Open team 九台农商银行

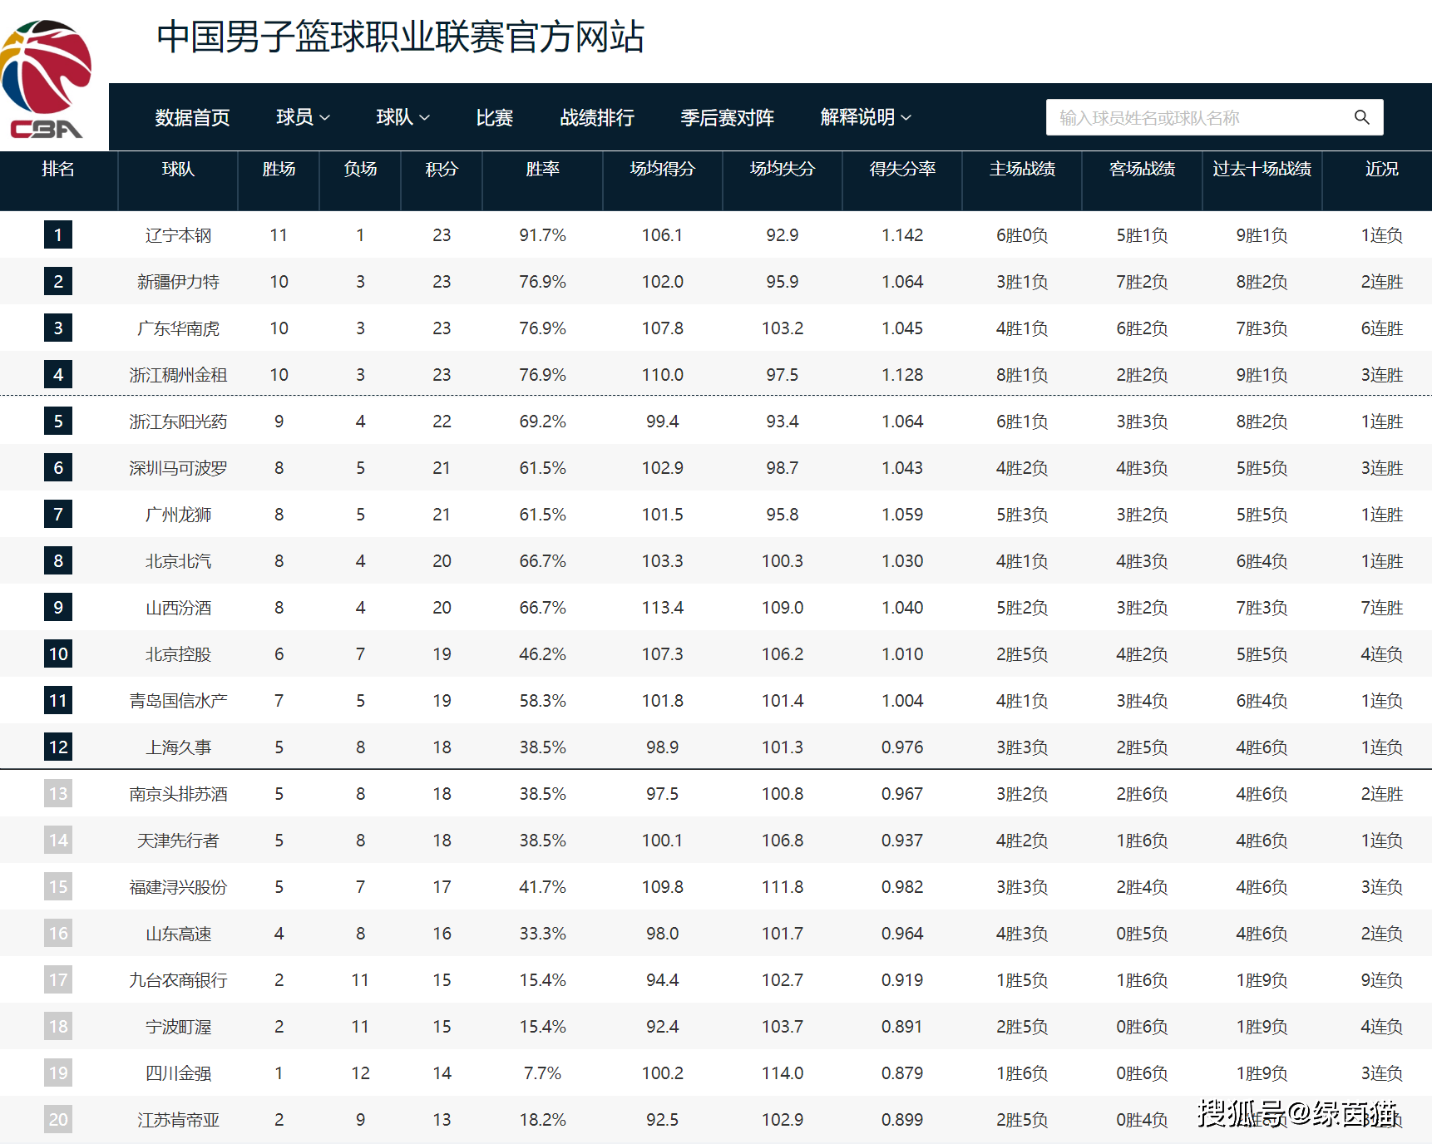click(178, 980)
